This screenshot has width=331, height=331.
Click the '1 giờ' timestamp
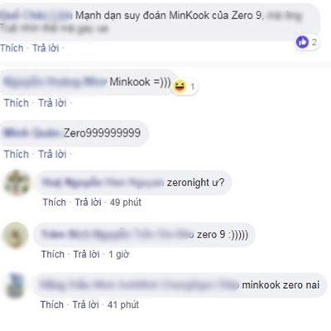tap(118, 254)
